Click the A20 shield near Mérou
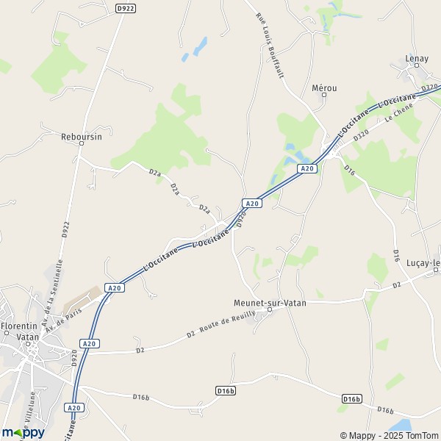The height and width of the screenshot is (441, 441). click(307, 168)
